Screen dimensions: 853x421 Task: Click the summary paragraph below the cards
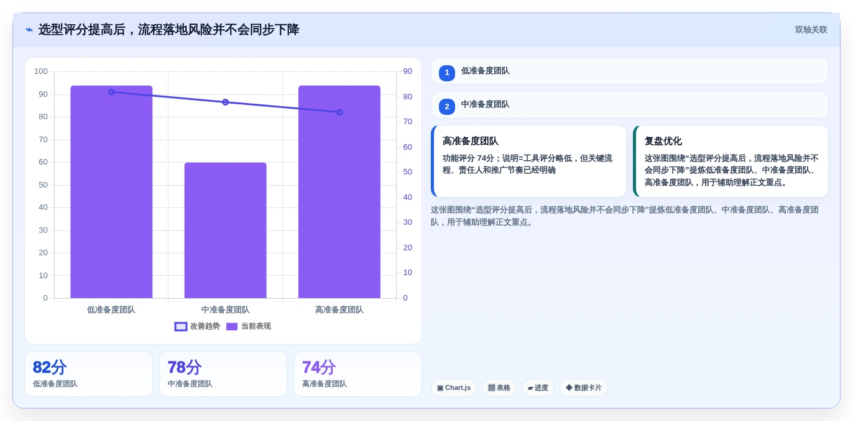click(x=625, y=215)
